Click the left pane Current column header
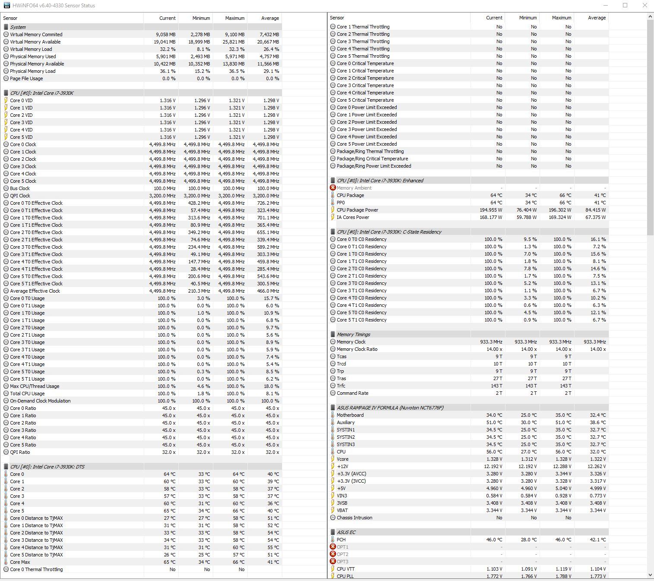Image resolution: width=654 pixels, height=581 pixels. tap(161, 18)
